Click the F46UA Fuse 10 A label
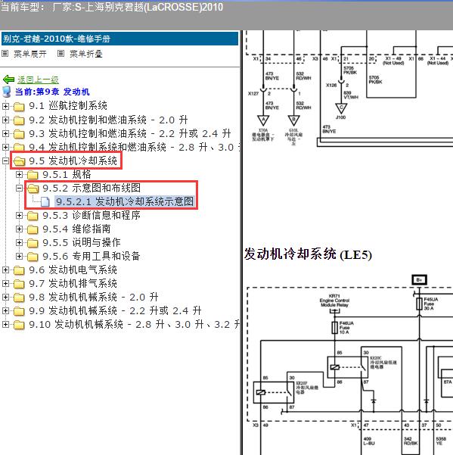The width and height of the screenshot is (453, 455). point(346,328)
